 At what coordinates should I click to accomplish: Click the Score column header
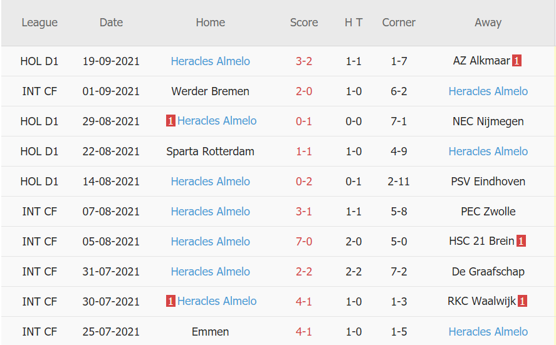tap(304, 23)
